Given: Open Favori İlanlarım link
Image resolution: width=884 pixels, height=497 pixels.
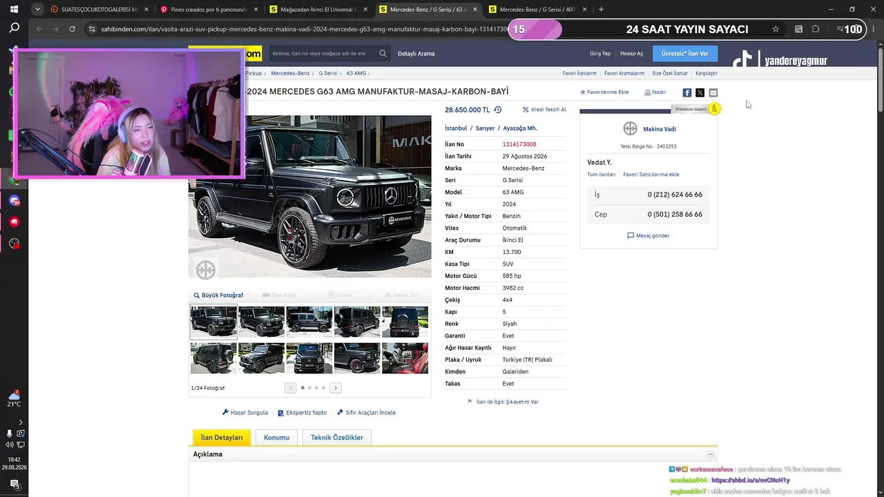Looking at the screenshot, I should (579, 73).
